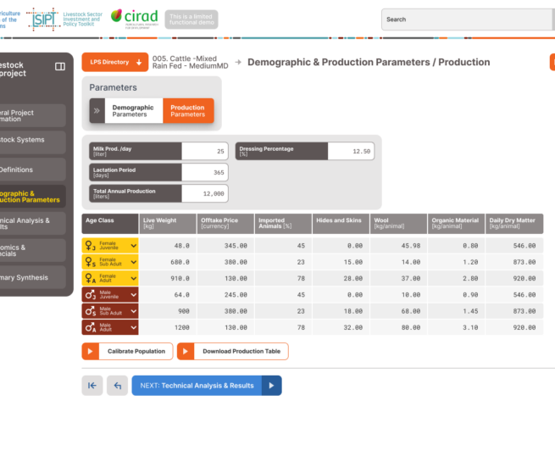Click the LSIPT toolkit logo
555x462 pixels.
[x=44, y=19]
